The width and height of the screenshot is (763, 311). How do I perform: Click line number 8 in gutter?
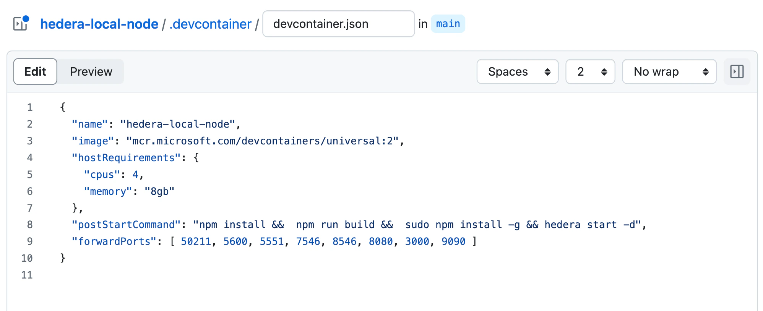pyautogui.click(x=30, y=225)
